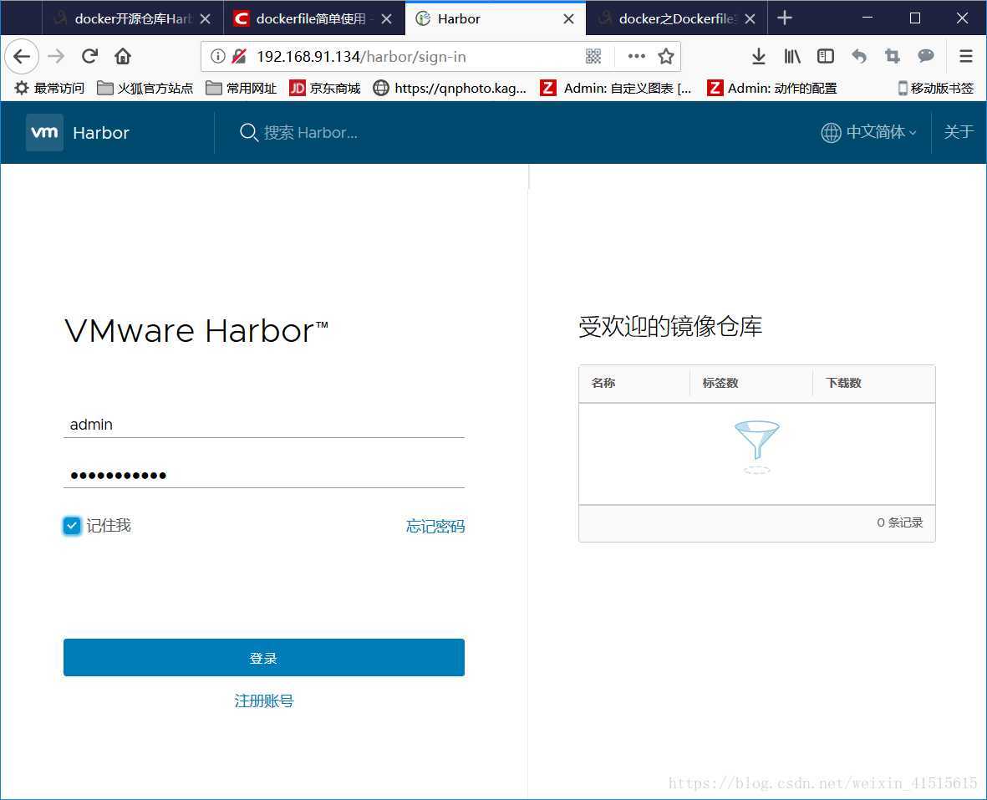
Task: Click the search magnifier icon in Harbor header
Action: click(249, 133)
